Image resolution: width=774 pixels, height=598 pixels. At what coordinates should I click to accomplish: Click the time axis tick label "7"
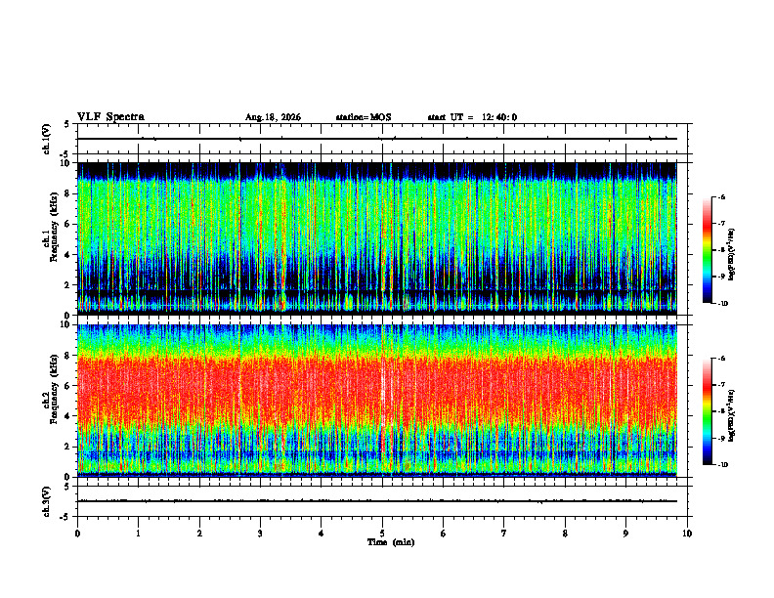tap(504, 534)
